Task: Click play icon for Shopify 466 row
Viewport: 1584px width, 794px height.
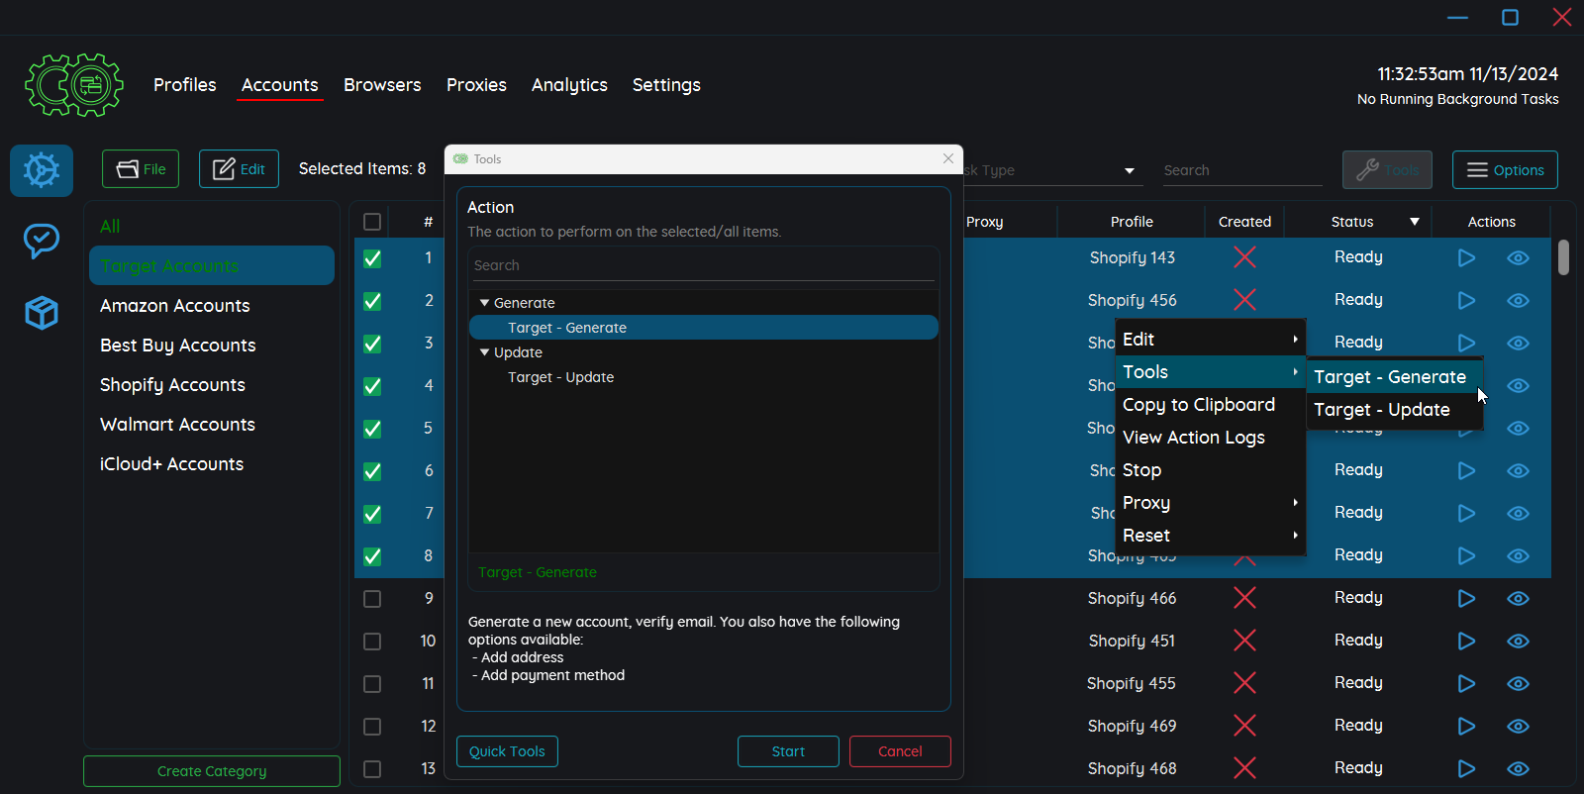Action: pyautogui.click(x=1466, y=598)
